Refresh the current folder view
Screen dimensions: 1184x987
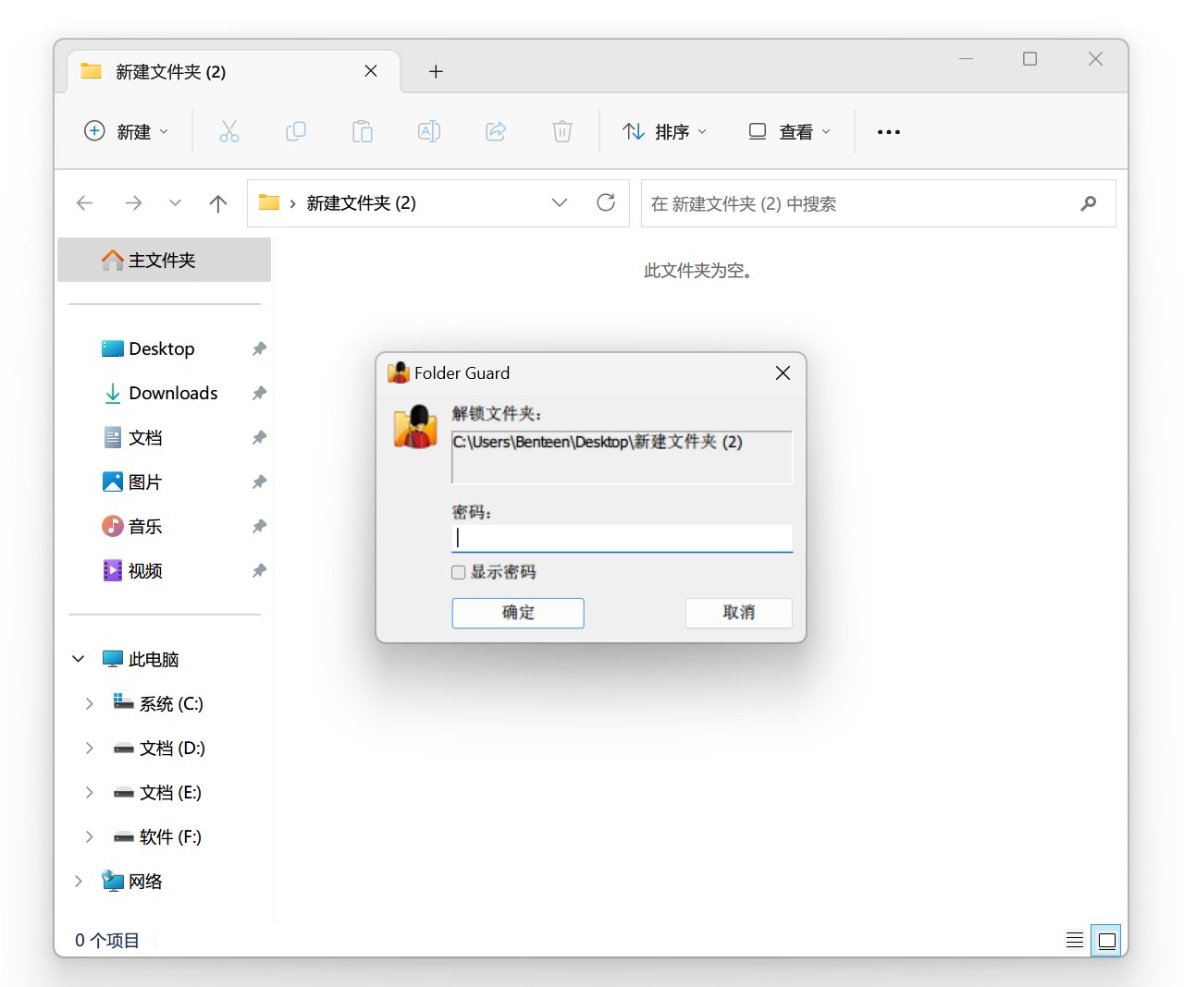606,202
